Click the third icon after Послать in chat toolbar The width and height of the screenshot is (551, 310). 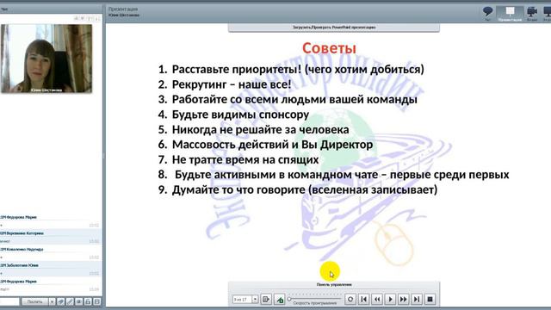[x=79, y=301]
